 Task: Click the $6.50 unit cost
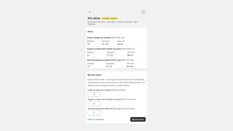pyautogui.click(x=120, y=44)
